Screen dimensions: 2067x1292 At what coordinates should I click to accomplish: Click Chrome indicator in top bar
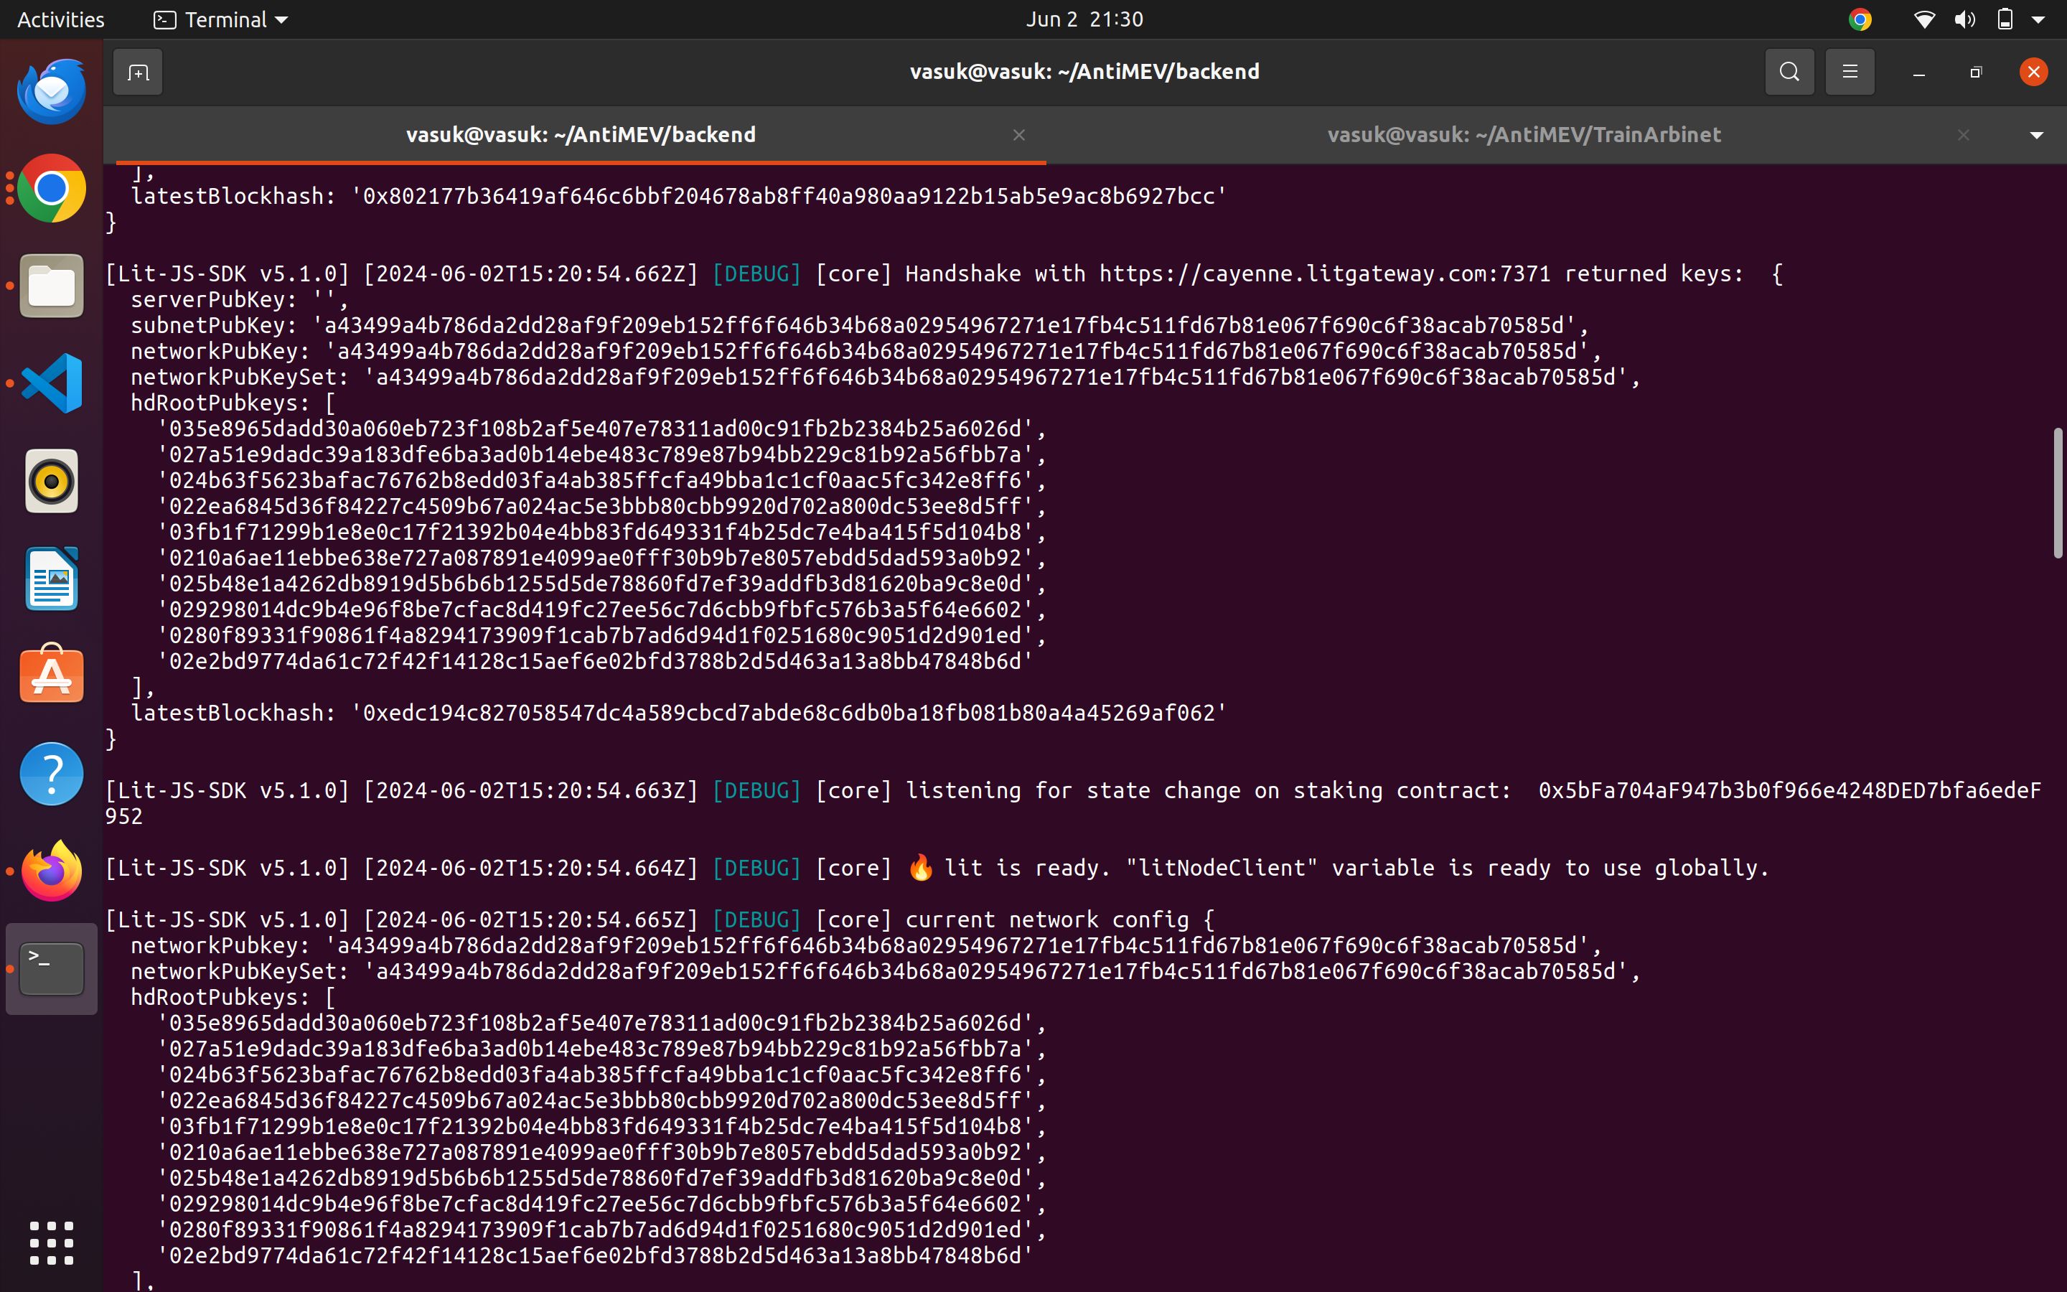pyautogui.click(x=1860, y=19)
